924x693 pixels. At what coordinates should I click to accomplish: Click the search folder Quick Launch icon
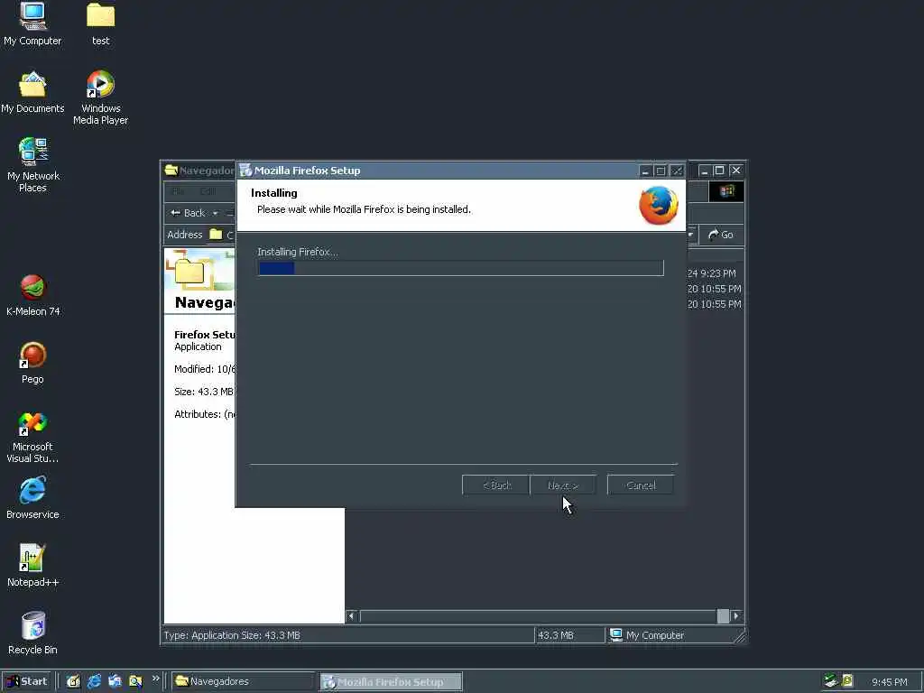point(135,681)
